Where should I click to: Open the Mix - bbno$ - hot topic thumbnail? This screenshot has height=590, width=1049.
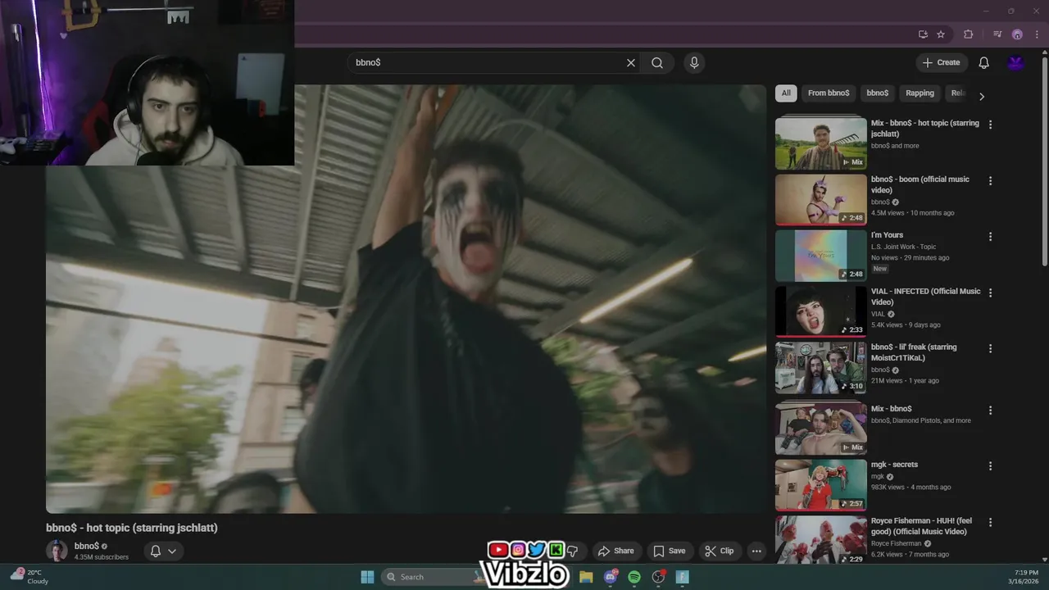[x=820, y=143]
